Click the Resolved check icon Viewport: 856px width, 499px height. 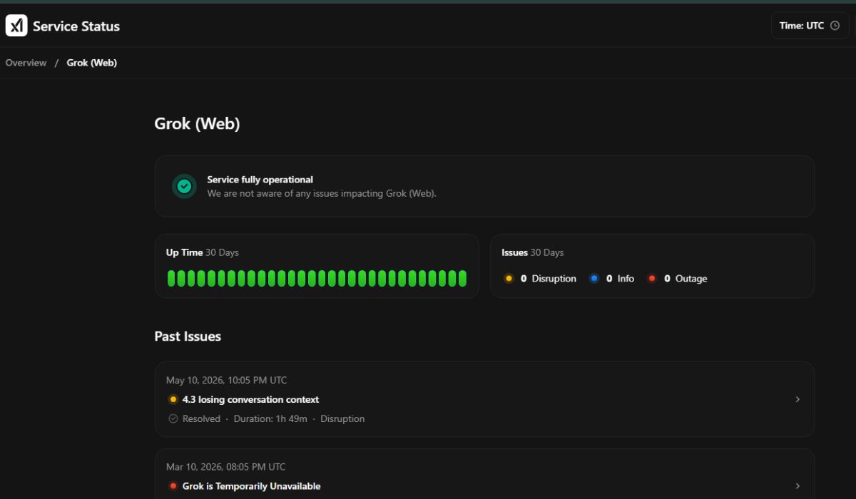[x=173, y=418]
